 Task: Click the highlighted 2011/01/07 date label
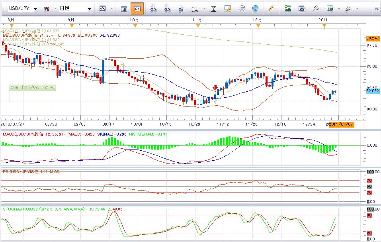coord(341,124)
